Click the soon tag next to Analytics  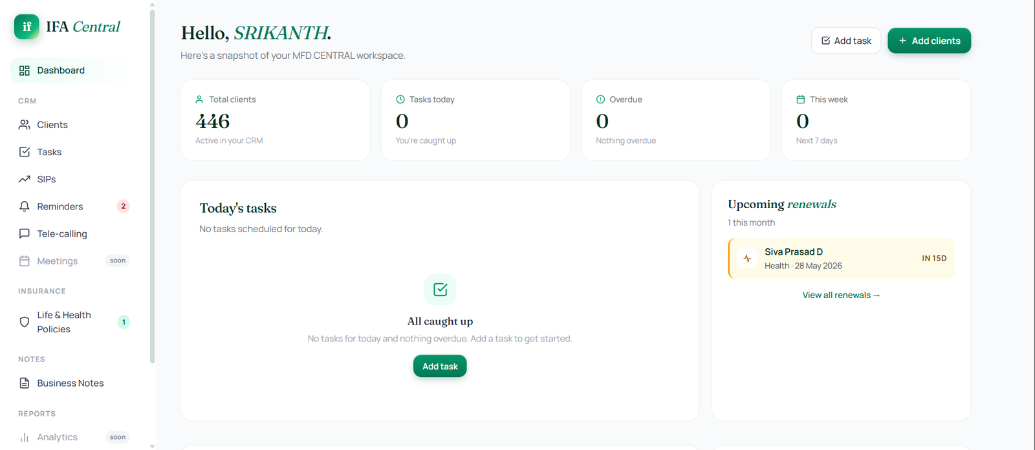[x=118, y=437]
